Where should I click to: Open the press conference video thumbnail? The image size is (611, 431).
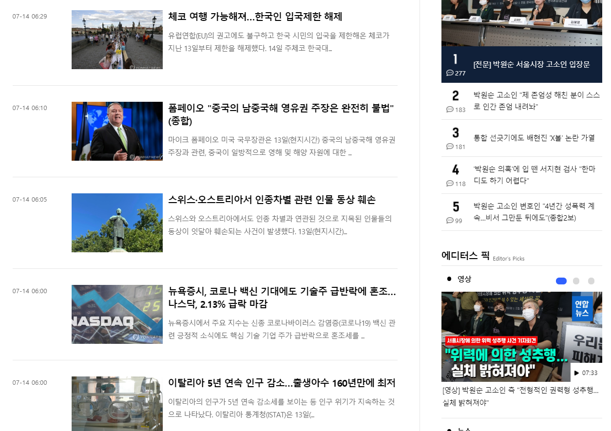click(522, 337)
